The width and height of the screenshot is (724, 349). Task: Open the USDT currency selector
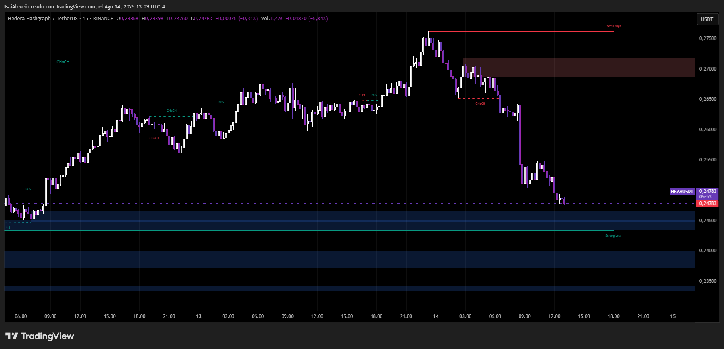pyautogui.click(x=707, y=19)
